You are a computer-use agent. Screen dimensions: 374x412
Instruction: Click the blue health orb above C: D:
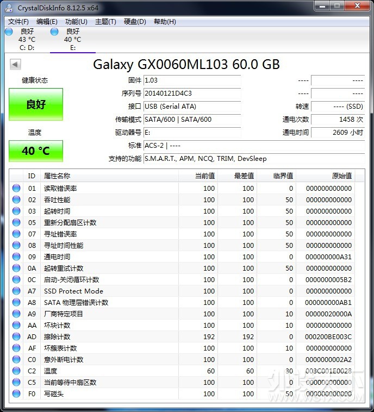coord(9,32)
